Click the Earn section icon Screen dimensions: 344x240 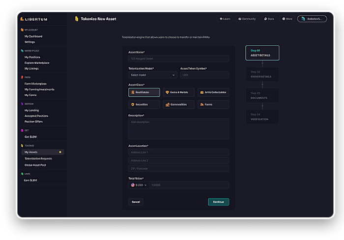pyautogui.click(x=22, y=174)
